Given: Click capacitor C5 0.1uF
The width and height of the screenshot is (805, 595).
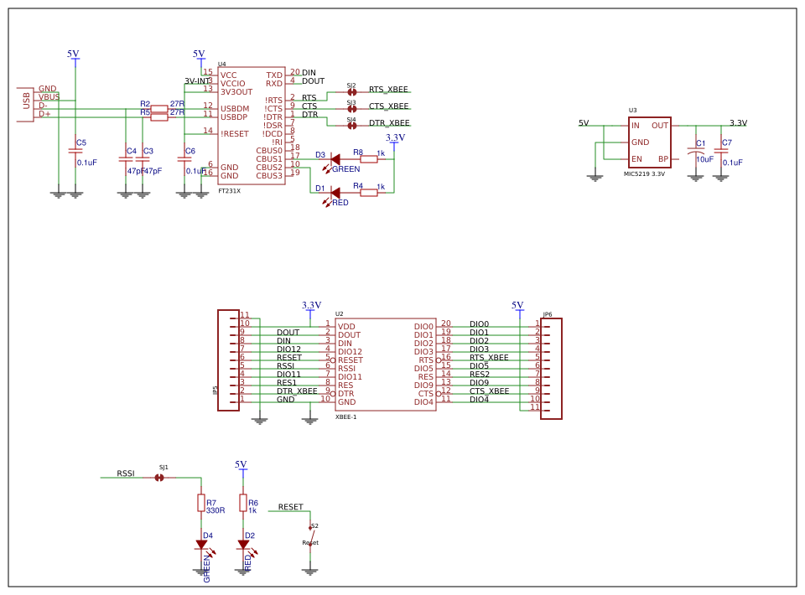Looking at the screenshot, I should [x=75, y=151].
